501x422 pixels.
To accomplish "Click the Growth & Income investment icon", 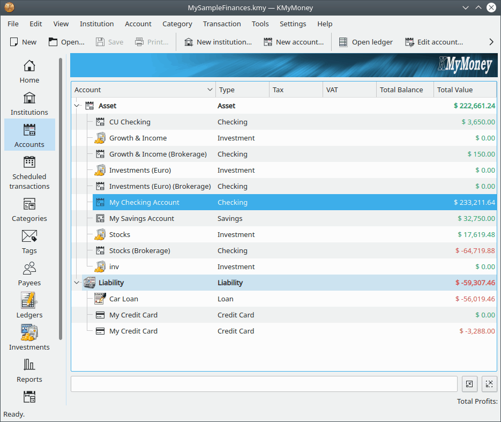I will pyautogui.click(x=100, y=138).
